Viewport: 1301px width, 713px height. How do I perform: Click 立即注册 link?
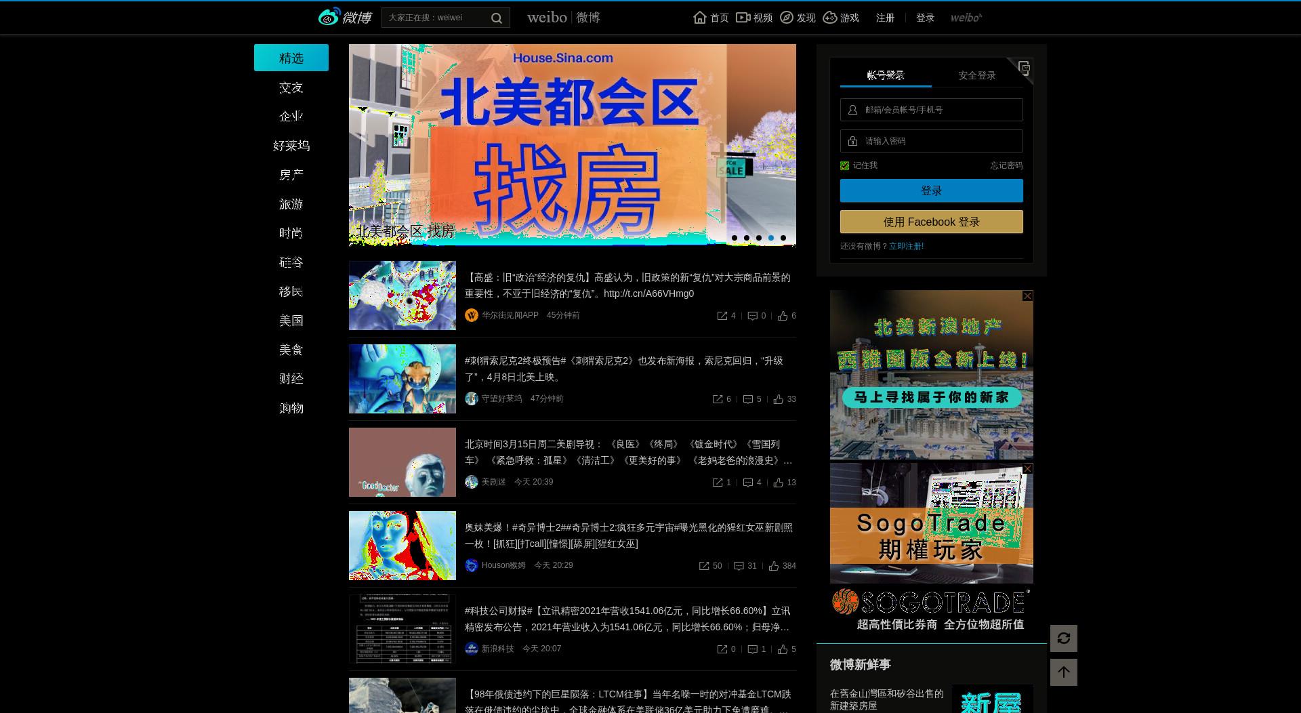[906, 246]
